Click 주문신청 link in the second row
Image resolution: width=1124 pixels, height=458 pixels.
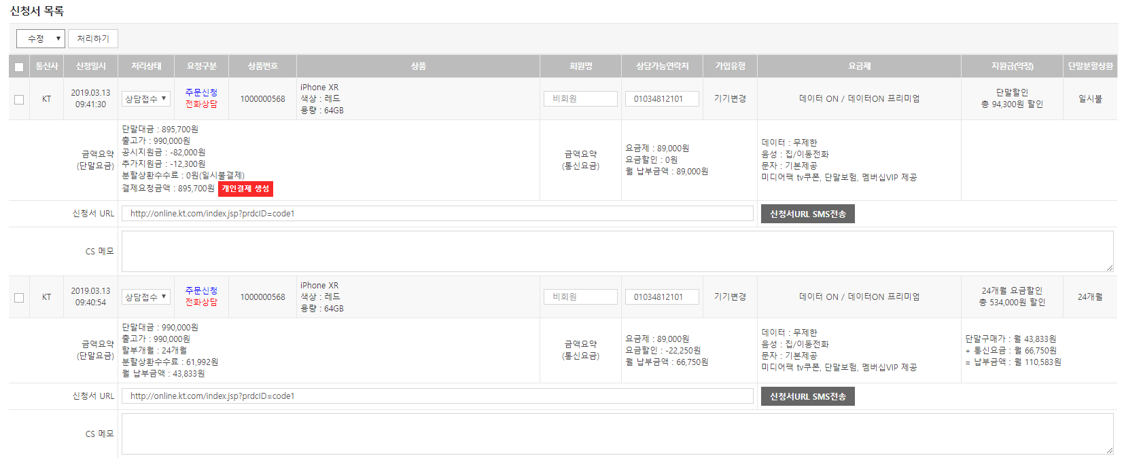201,290
